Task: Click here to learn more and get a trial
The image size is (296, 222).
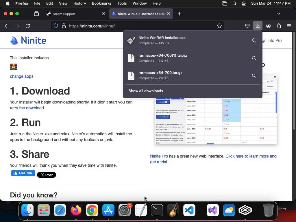Action: click(213, 159)
